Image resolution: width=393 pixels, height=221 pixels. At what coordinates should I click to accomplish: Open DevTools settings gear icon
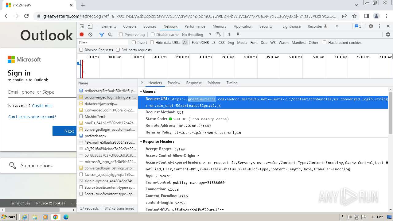[371, 26]
